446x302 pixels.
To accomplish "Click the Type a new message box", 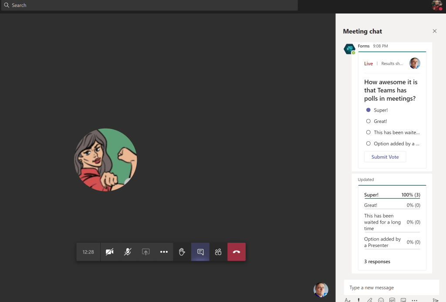I will pyautogui.click(x=391, y=288).
